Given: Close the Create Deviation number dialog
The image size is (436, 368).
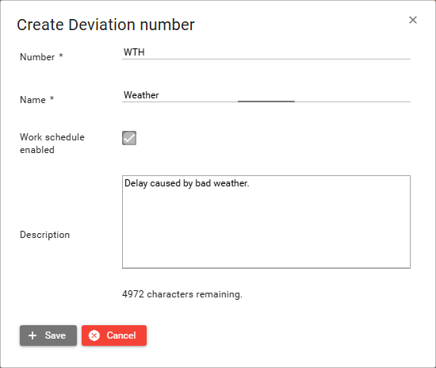Looking at the screenshot, I should point(413,20).
